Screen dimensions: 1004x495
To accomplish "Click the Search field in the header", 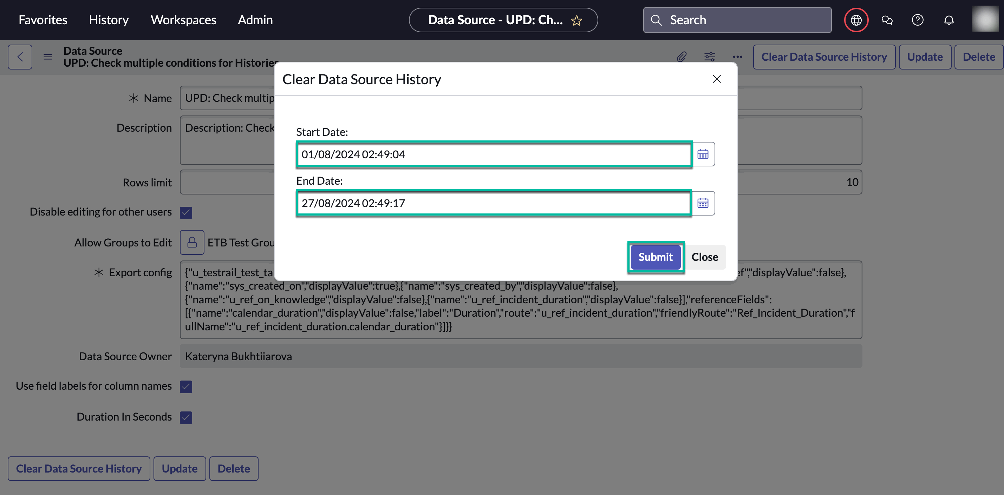I will [x=737, y=20].
